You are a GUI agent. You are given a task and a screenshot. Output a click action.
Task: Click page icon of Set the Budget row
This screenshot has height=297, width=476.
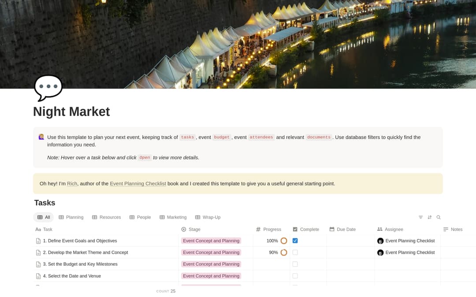(x=38, y=264)
